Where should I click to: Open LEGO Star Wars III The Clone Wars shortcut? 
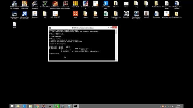coord(14,5)
